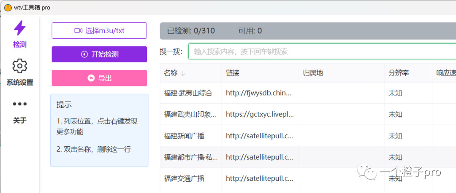Image resolution: width=456 pixels, height=193 pixels.
Task: Open the 关于 three-dots sidebar item
Action: [x=20, y=112]
